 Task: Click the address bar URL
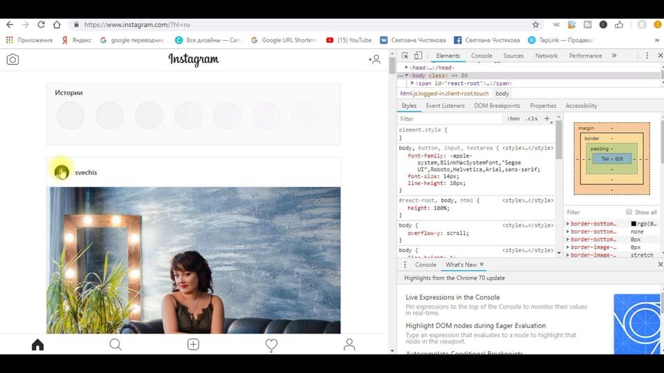pyautogui.click(x=137, y=25)
